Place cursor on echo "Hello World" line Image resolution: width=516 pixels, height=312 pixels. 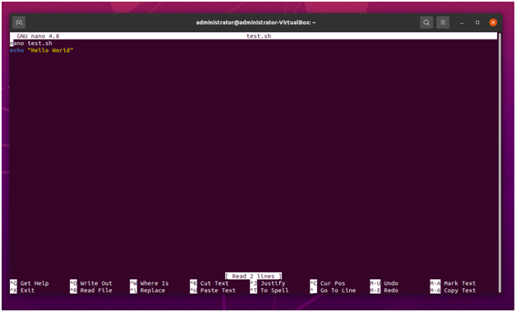tap(42, 51)
